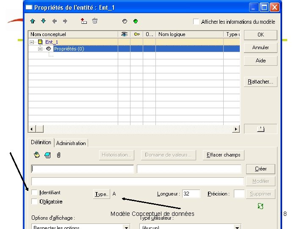Maximize the Propriétés de l'entité window
This screenshot has height=229, width=305.
(x=264, y=7)
